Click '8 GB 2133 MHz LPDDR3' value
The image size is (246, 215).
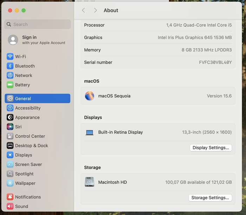click(x=207, y=50)
